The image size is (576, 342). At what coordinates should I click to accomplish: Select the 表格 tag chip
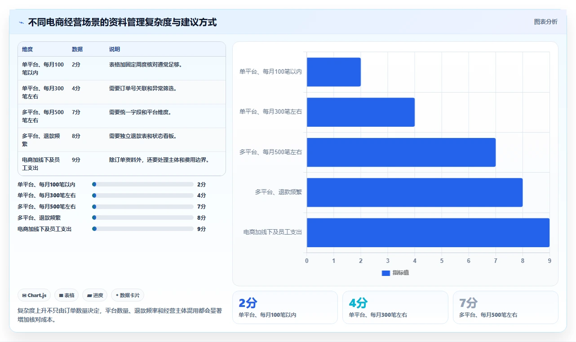click(66, 295)
